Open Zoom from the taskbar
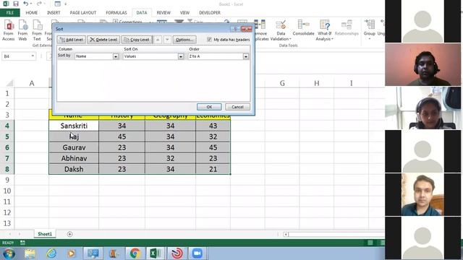 click(197, 253)
